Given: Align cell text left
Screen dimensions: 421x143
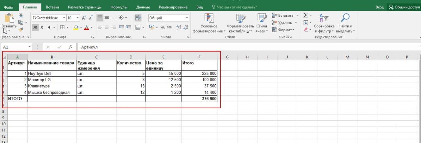Looking at the screenshot, I should [100, 27].
